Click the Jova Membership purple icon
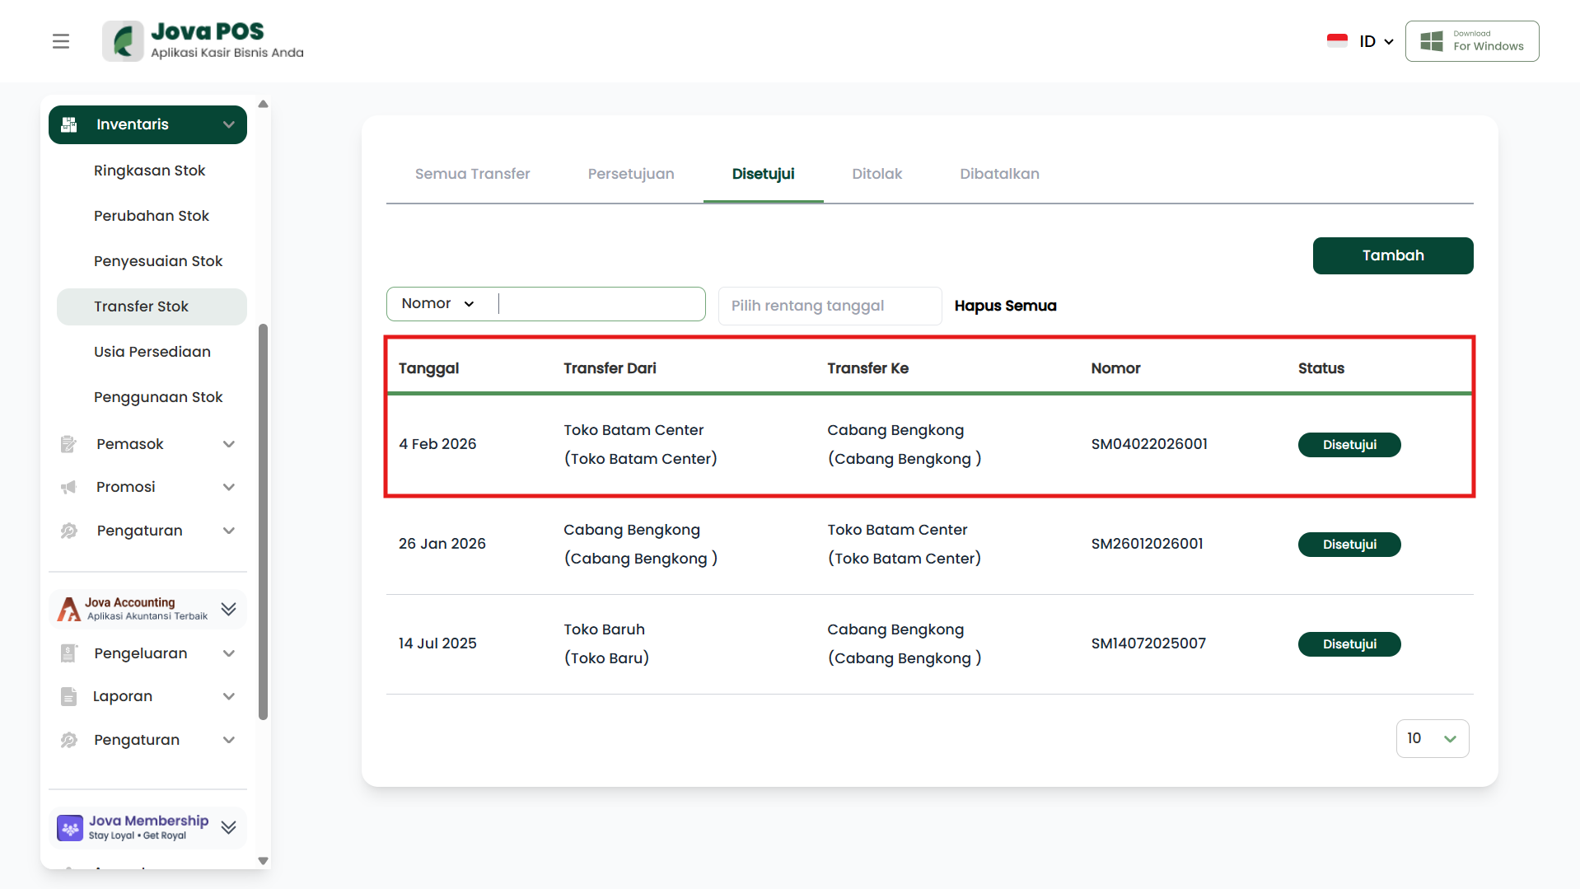1580x889 pixels. click(70, 827)
